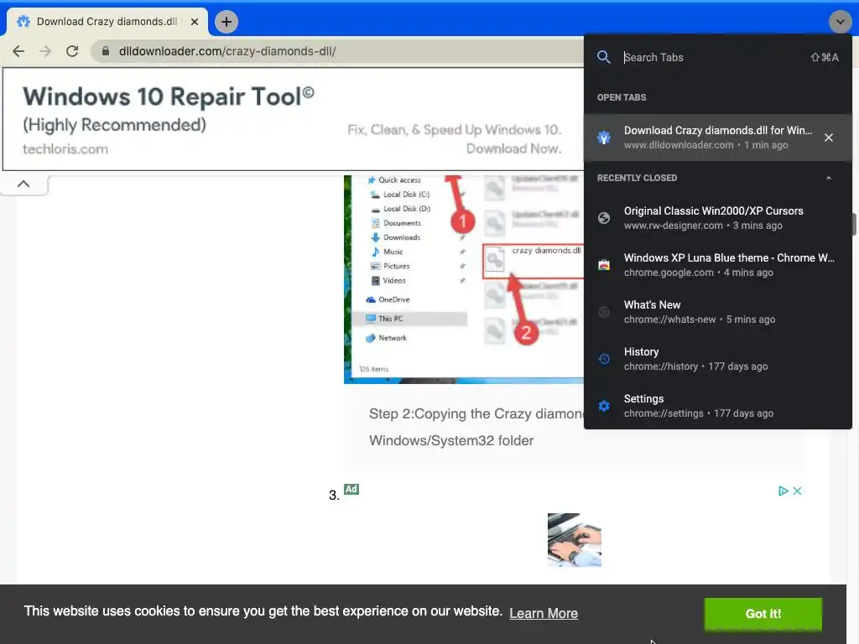Click the AdChoices triangle icon
This screenshot has height=644, width=859.
(x=784, y=491)
